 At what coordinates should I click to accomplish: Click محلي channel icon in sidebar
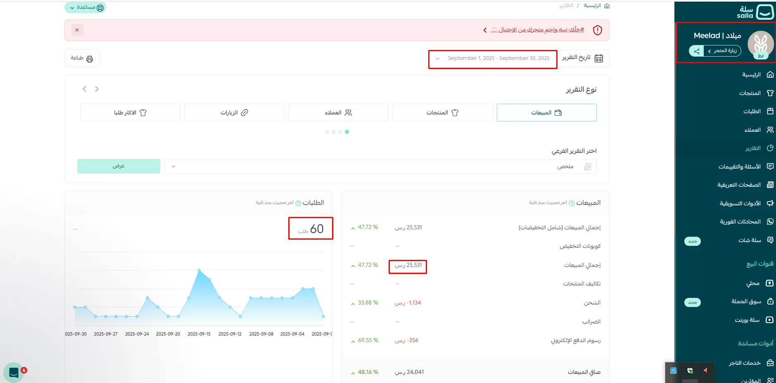[770, 283]
